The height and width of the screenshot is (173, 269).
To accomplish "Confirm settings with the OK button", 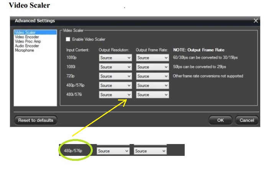I will (220, 120).
